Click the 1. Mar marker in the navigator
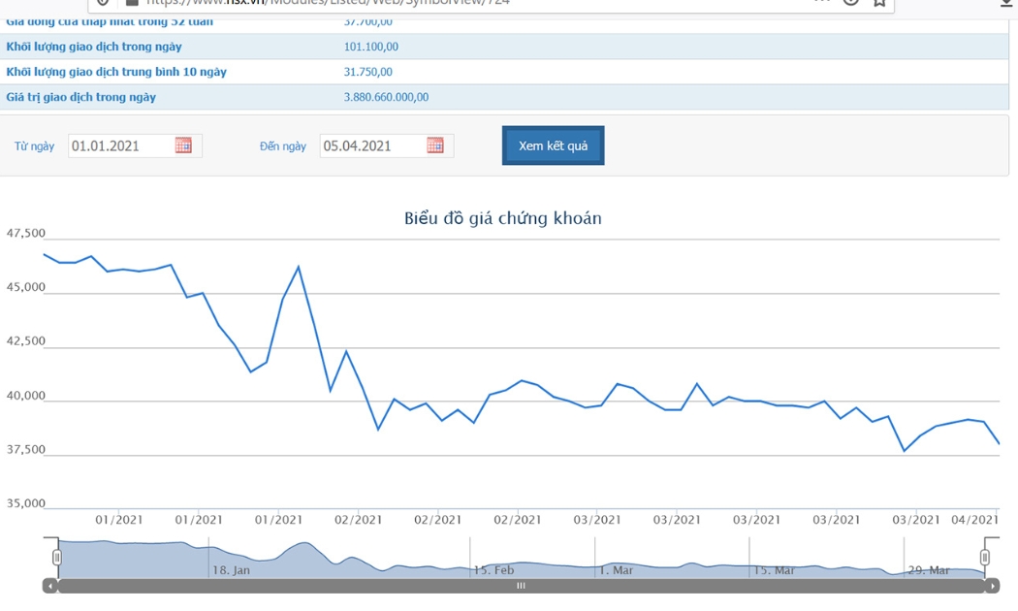 (616, 570)
